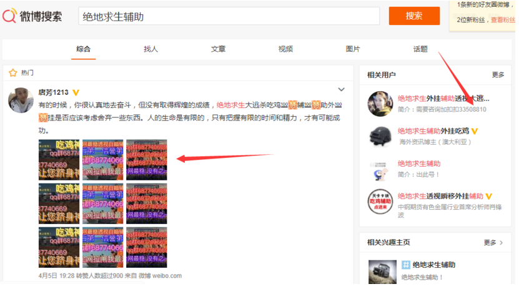519x289 pixels.
Task: Open the 文章 tab
Action: [218, 49]
